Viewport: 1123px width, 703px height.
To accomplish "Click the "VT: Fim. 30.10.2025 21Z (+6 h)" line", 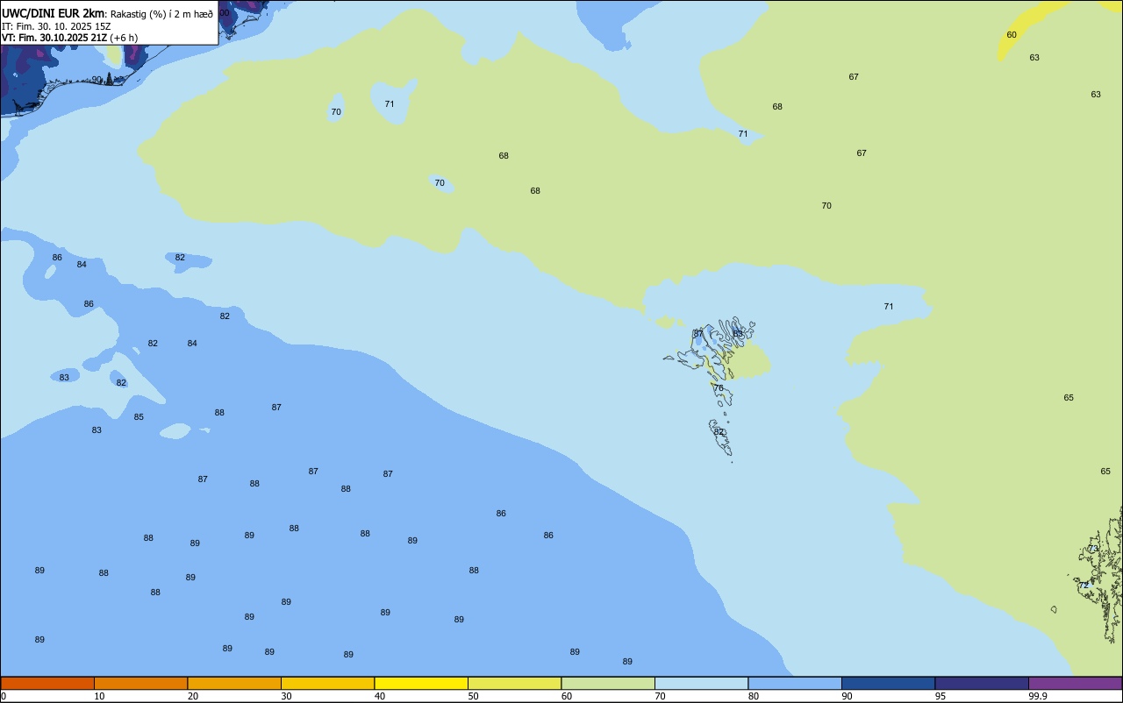I will coord(69,38).
